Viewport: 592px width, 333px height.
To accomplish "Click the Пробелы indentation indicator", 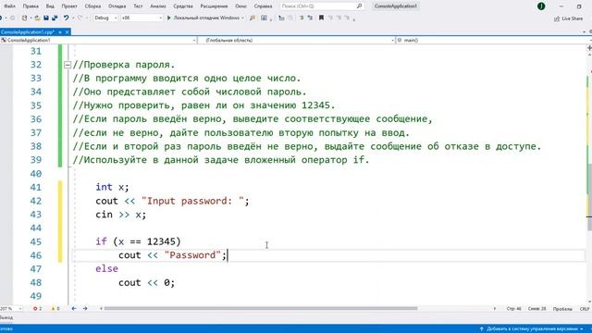I will (x=562, y=309).
